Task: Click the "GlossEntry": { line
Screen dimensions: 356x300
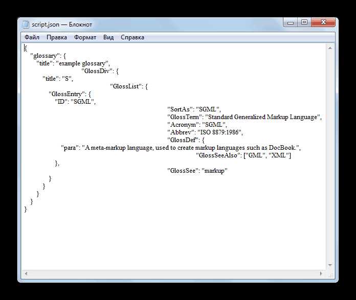Action: (x=70, y=94)
